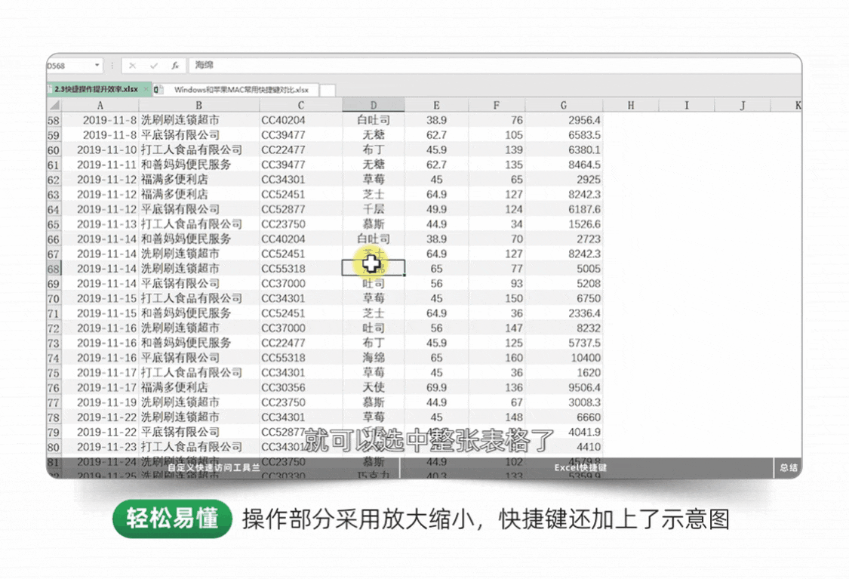Click 和善妈妈便民服务 in row 61
This screenshot has width=849, height=579.
click(x=186, y=165)
